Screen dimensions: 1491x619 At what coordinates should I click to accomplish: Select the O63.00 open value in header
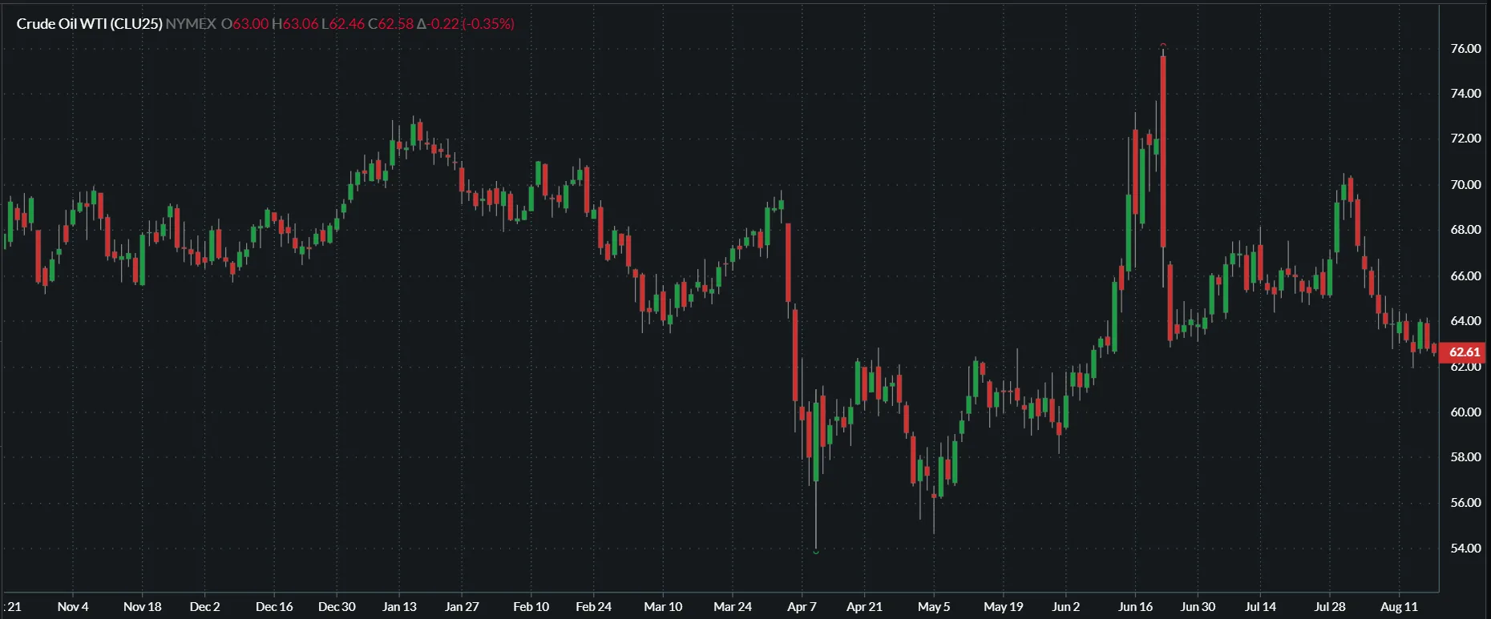pos(245,24)
